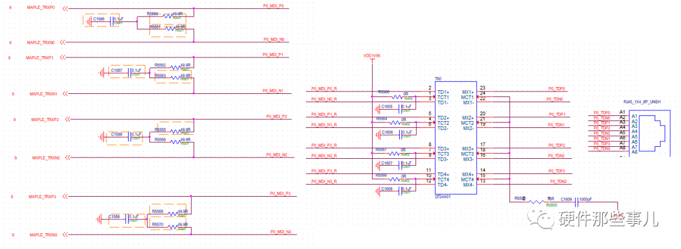
Task: Select resistor R5566 49.9R
Action: pos(172,141)
